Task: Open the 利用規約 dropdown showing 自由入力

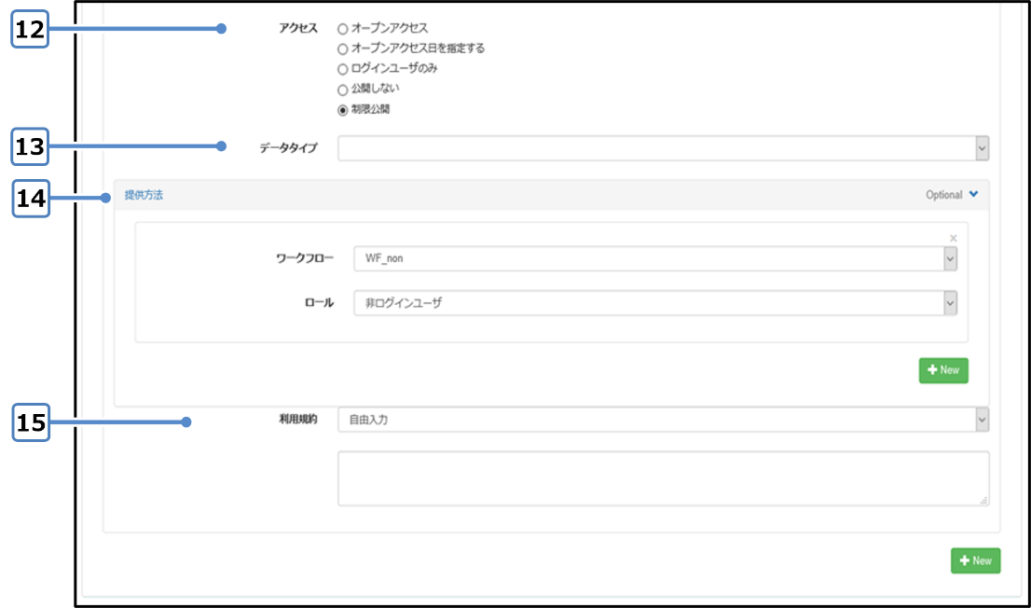Action: [662, 421]
